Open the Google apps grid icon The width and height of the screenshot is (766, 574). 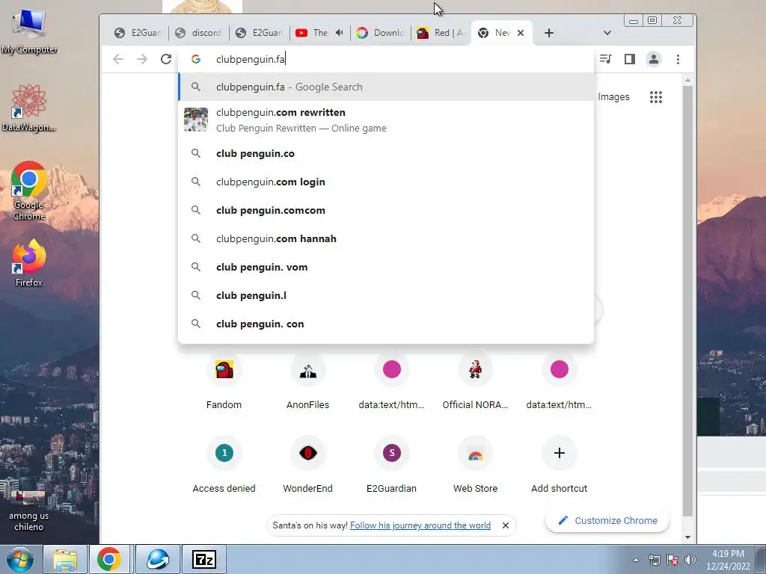(x=655, y=97)
